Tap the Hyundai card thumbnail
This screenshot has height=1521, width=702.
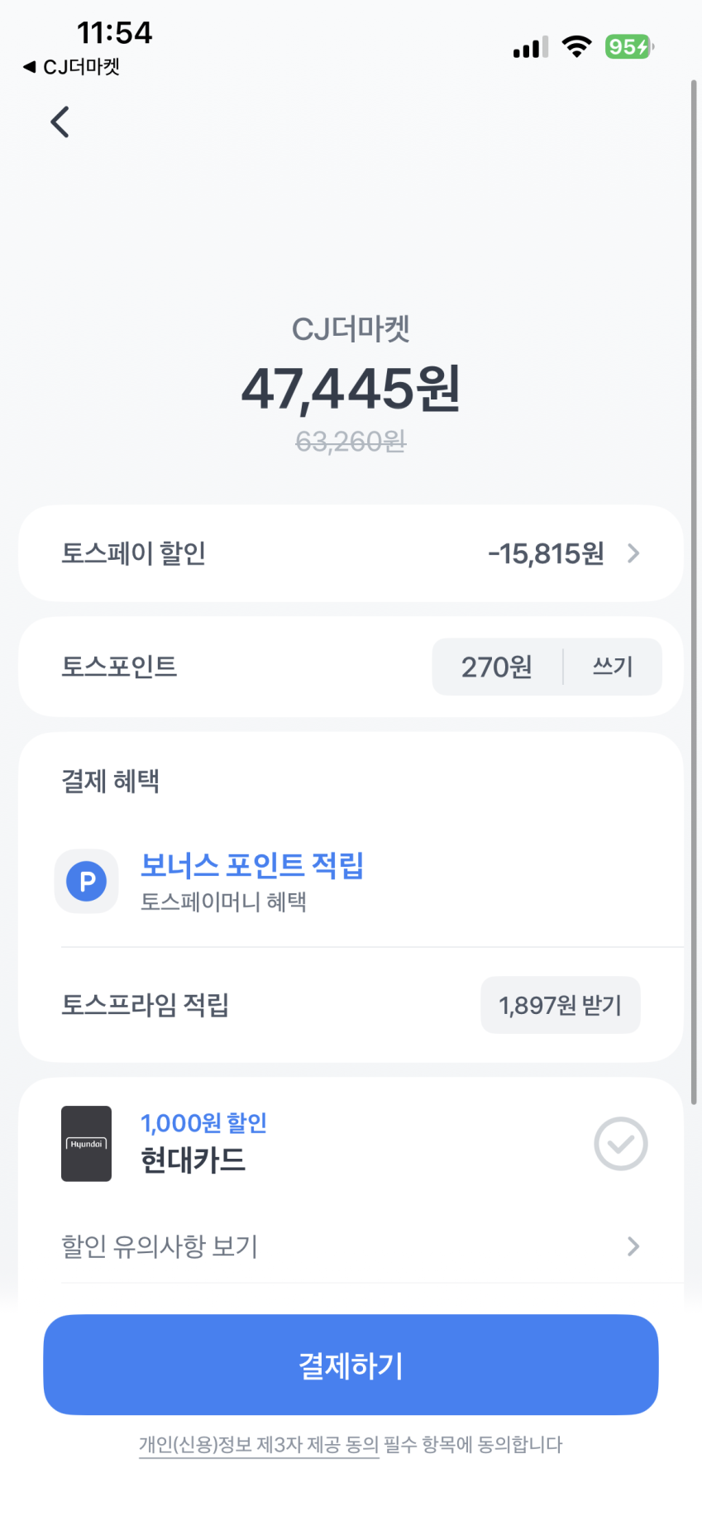86,1144
